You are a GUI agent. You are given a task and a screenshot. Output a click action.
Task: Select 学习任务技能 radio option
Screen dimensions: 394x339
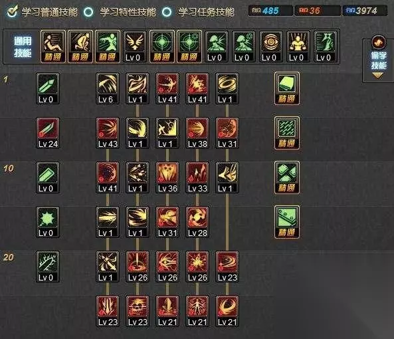point(167,12)
